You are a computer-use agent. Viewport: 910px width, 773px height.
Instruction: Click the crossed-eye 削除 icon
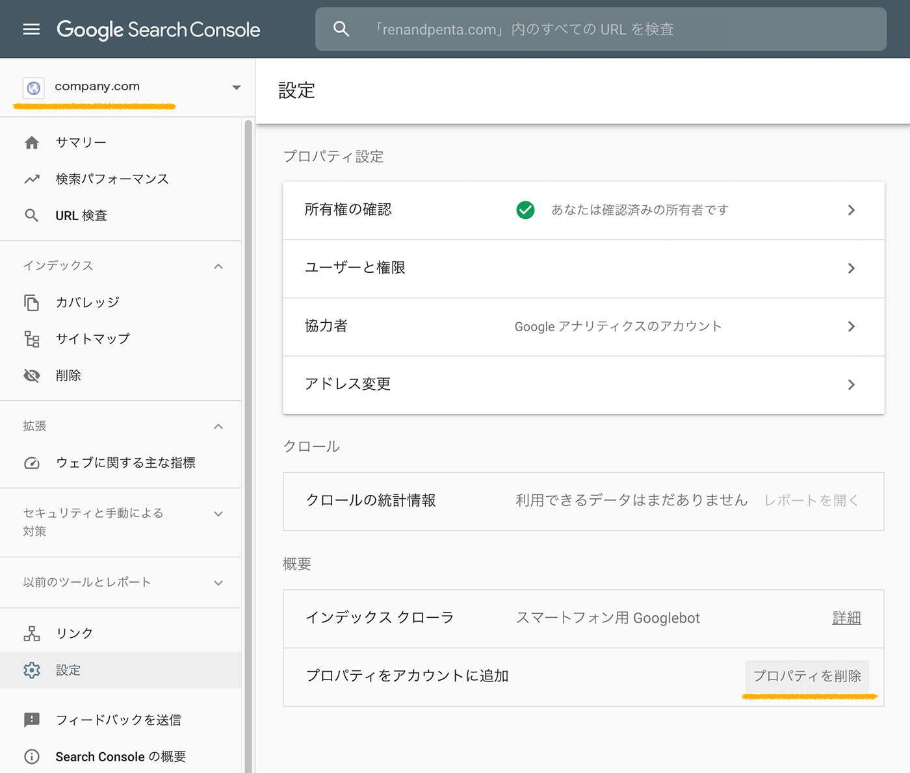[x=32, y=375]
